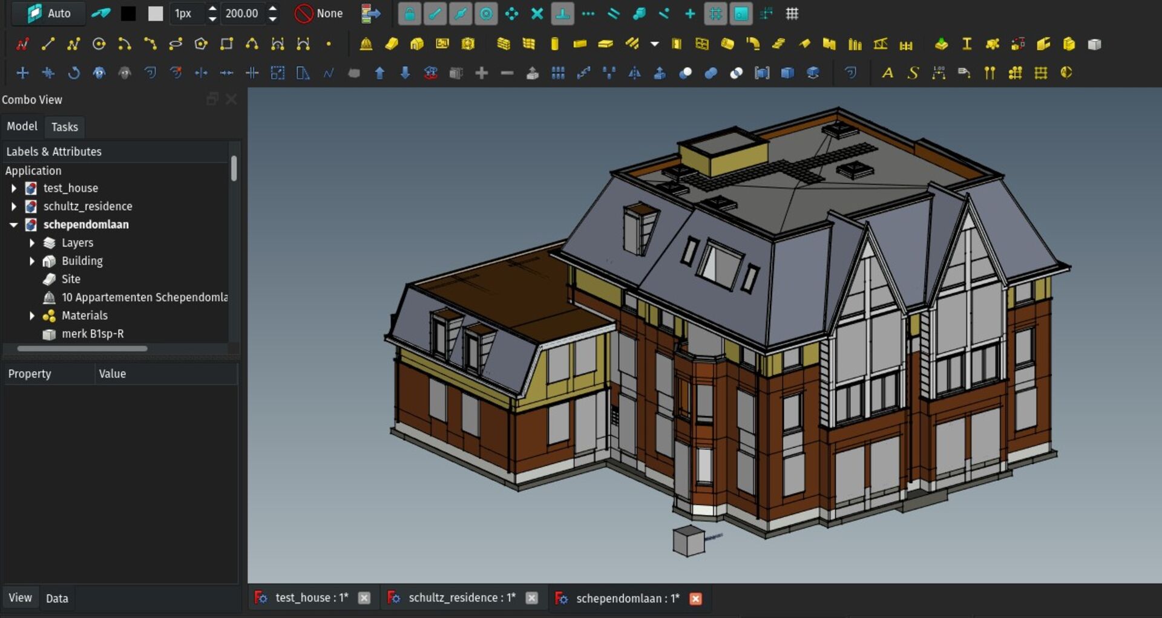Open the None autogroup dropdown
The width and height of the screenshot is (1162, 618).
pos(319,13)
